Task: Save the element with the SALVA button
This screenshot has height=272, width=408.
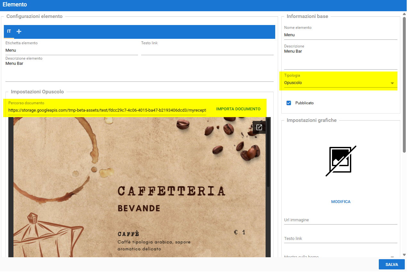Action: click(391, 265)
